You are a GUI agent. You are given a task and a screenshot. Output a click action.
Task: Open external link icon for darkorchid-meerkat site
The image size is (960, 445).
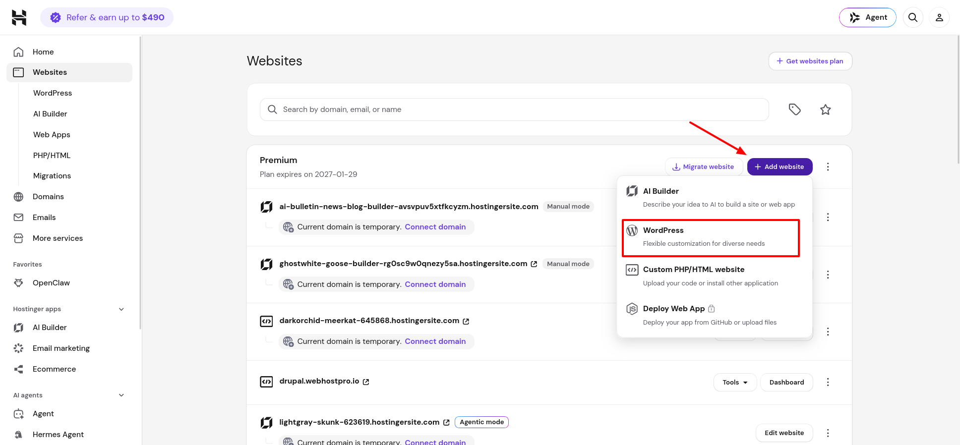point(466,321)
